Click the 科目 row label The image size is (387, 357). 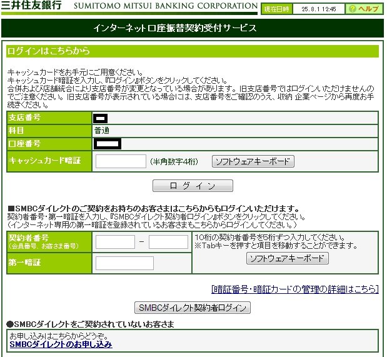16,130
